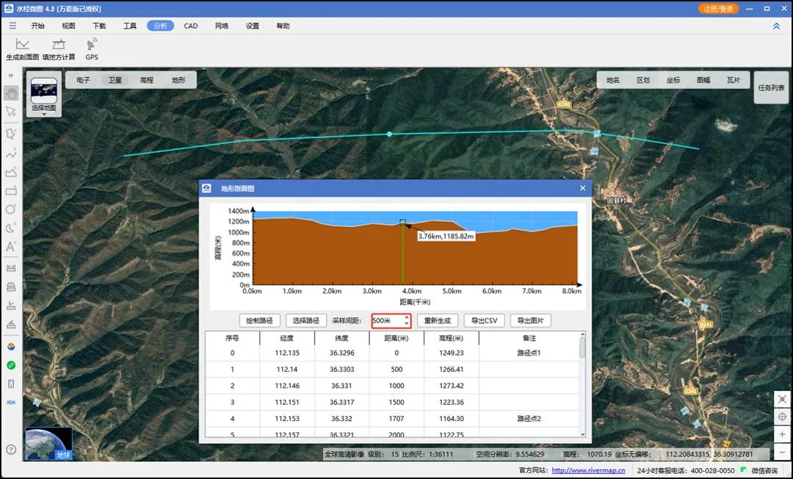Screen dimensions: 793x479
Task: Click the green circular sidebar icon
Action: pos(11,365)
